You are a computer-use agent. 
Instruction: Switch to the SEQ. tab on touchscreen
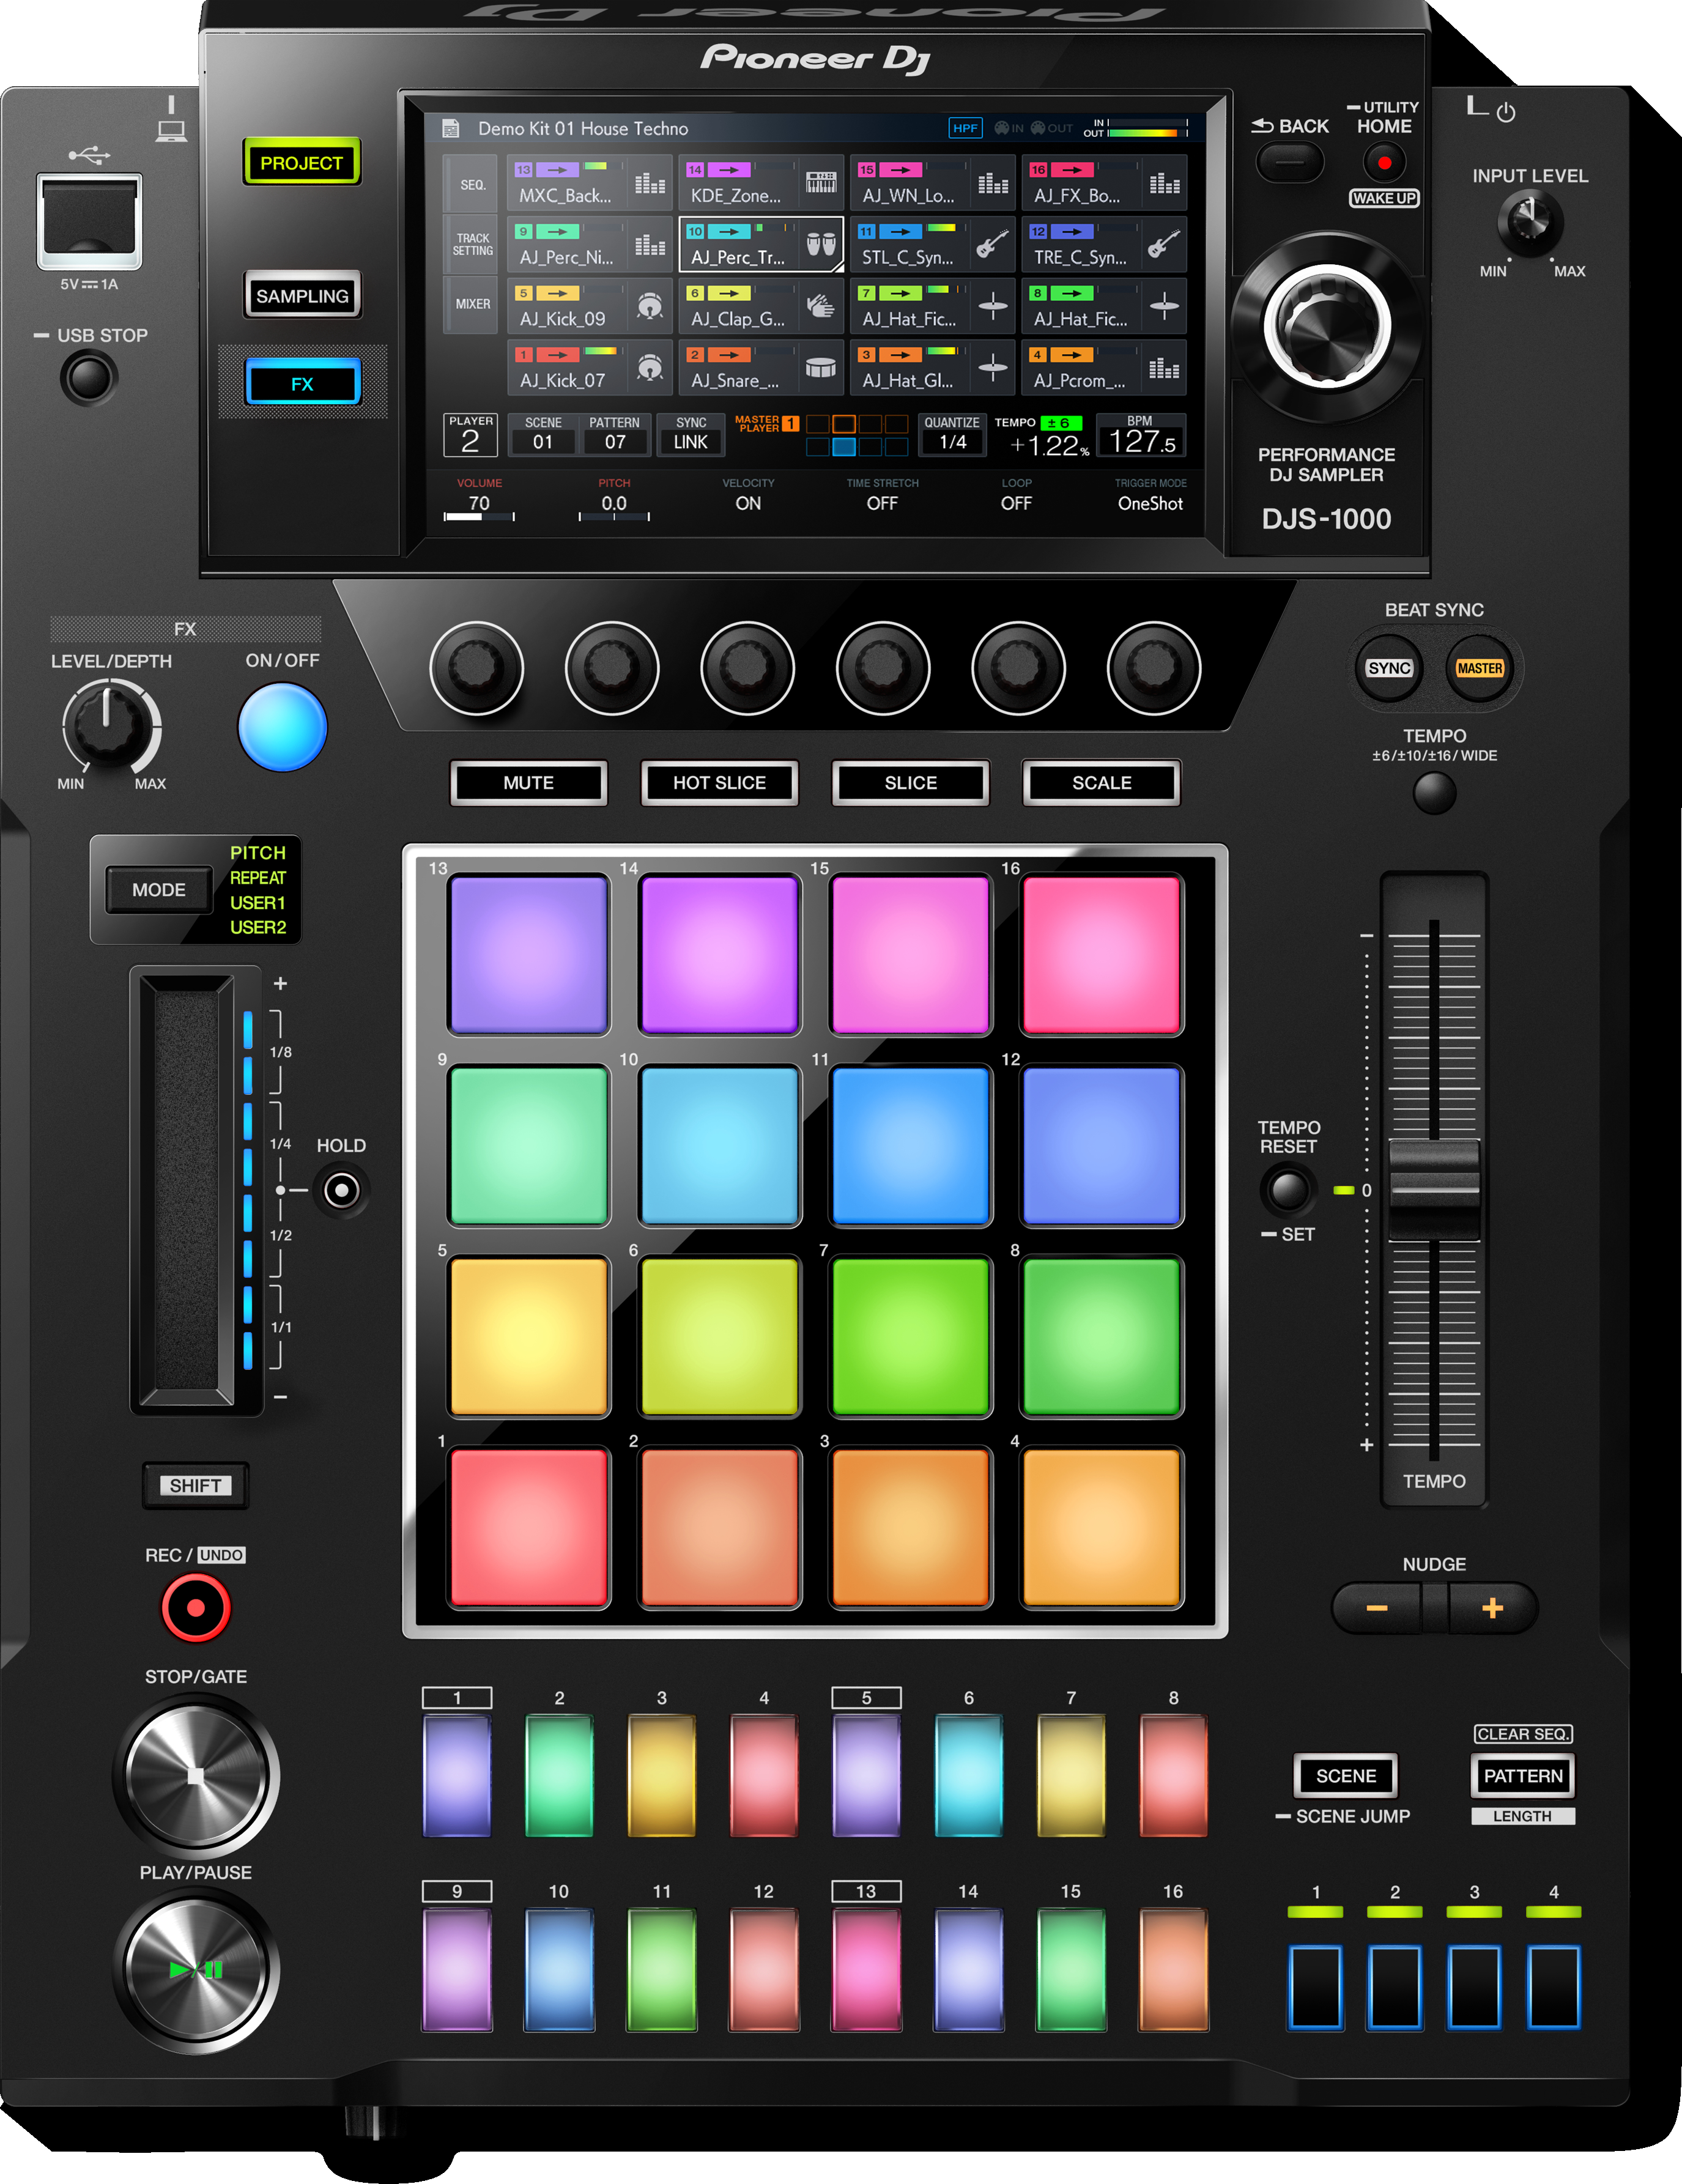(x=473, y=185)
